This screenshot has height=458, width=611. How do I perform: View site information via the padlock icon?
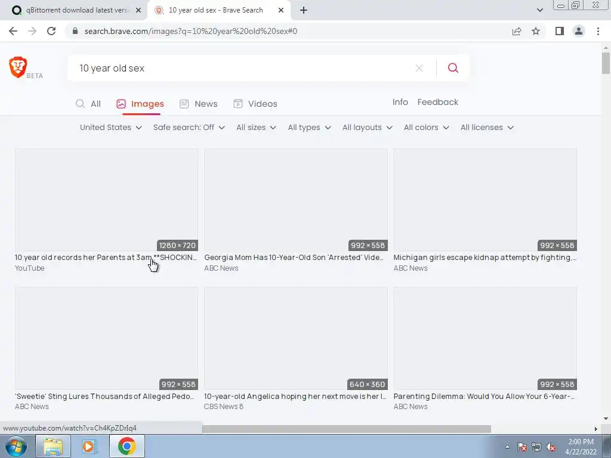click(x=75, y=31)
